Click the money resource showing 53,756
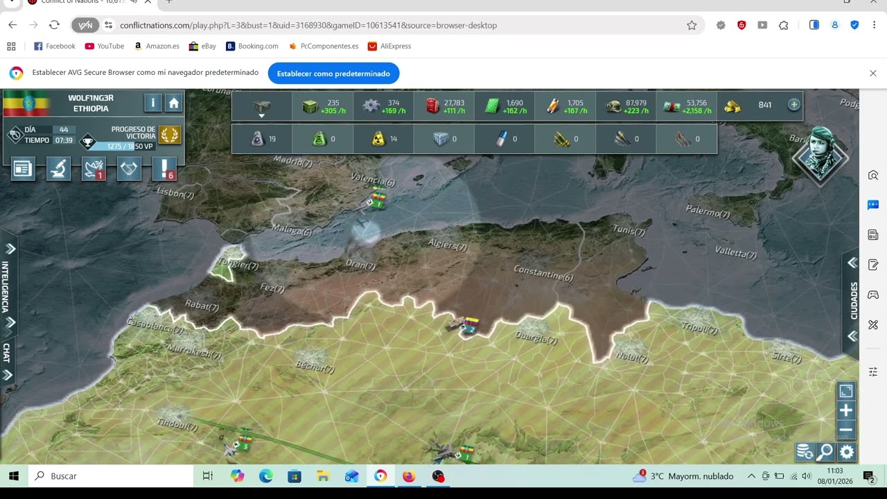This screenshot has height=499, width=887. click(686, 107)
